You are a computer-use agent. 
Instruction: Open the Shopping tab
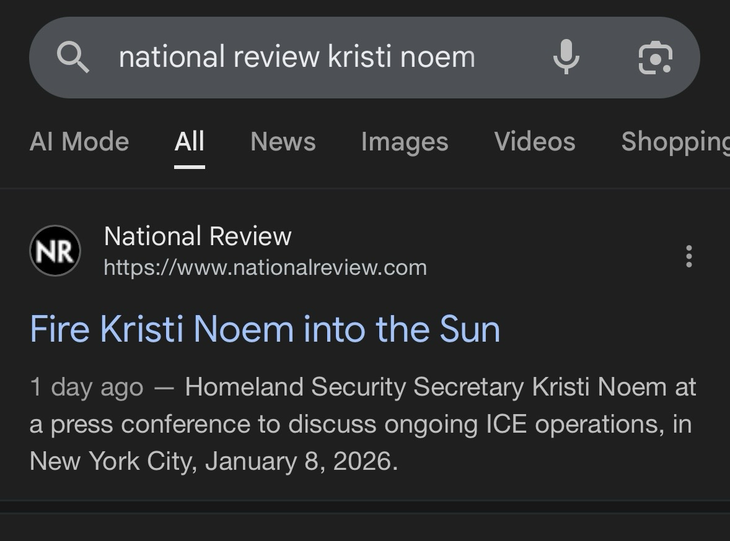point(674,142)
